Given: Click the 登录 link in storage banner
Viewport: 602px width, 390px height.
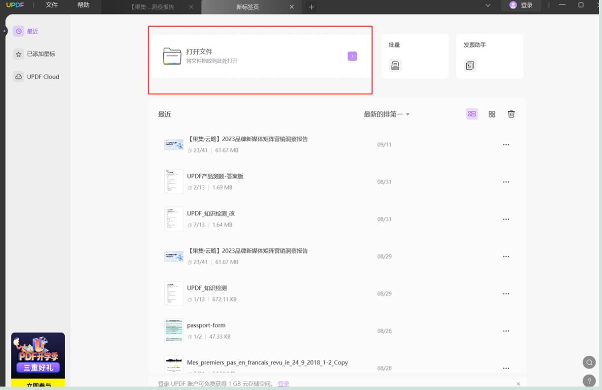Looking at the screenshot, I should [x=283, y=384].
